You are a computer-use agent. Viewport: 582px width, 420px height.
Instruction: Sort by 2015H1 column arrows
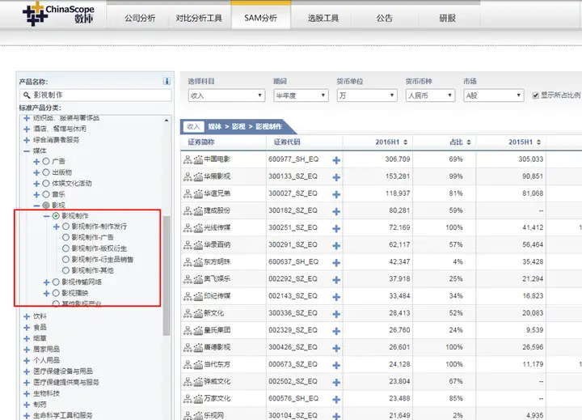(538, 142)
